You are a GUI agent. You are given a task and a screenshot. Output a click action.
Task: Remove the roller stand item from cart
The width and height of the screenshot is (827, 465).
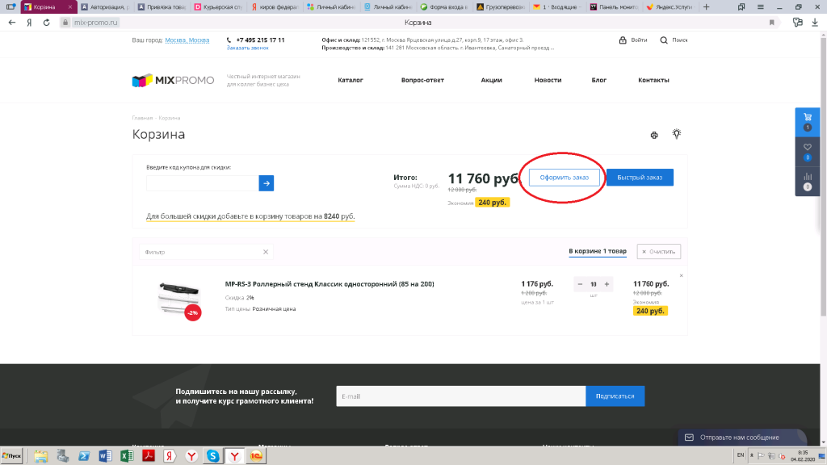(681, 275)
